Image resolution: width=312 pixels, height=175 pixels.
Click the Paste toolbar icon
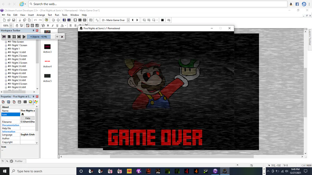29,20
